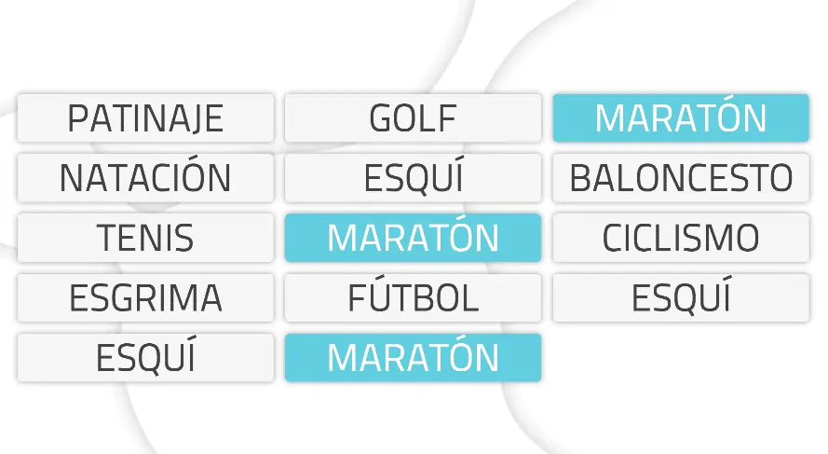
Task: Click the ESQUÍ tile beneath ESGRIMA
Action: [145, 357]
